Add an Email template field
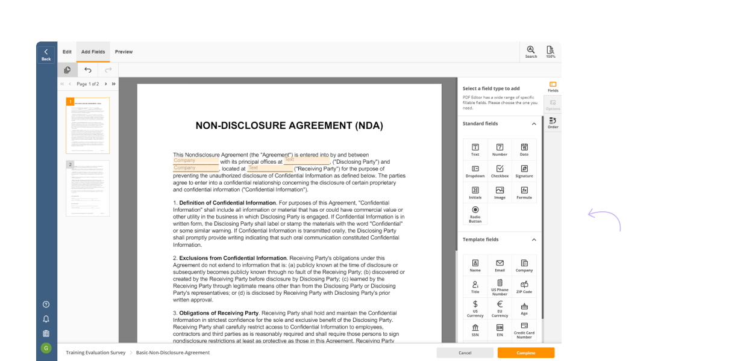 499,265
